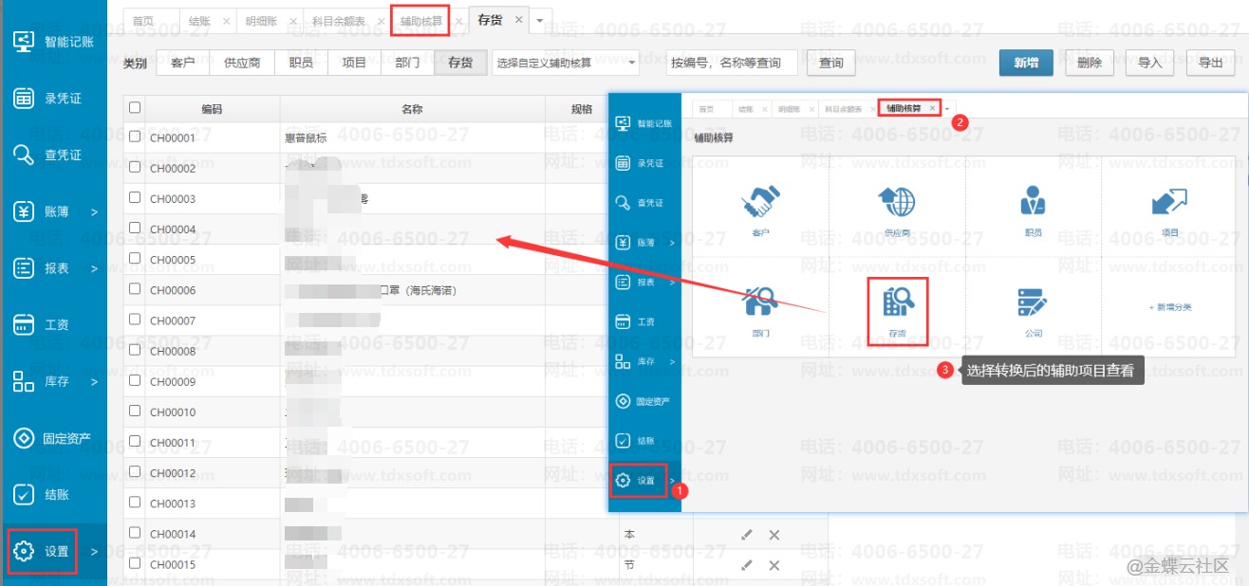The image size is (1249, 586).
Task: Expand the 设置 menu in left sidebar
Action: click(54, 551)
